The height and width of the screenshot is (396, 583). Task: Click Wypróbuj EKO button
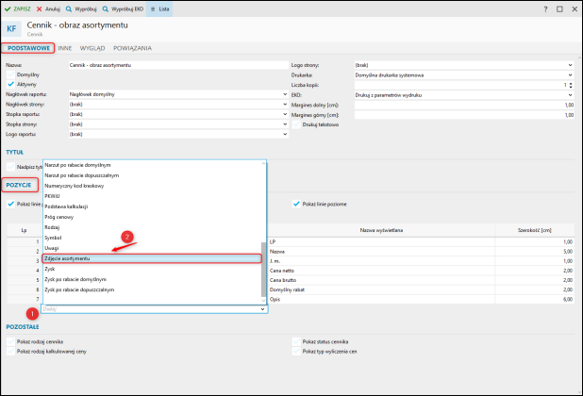click(123, 8)
